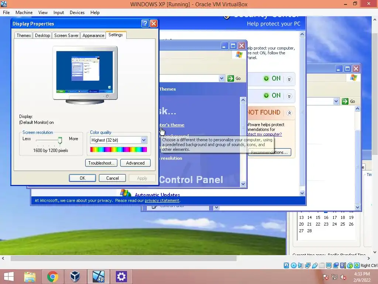The width and height of the screenshot is (378, 284).
Task: Switch to the Screen Saver tab
Action: pos(66,35)
